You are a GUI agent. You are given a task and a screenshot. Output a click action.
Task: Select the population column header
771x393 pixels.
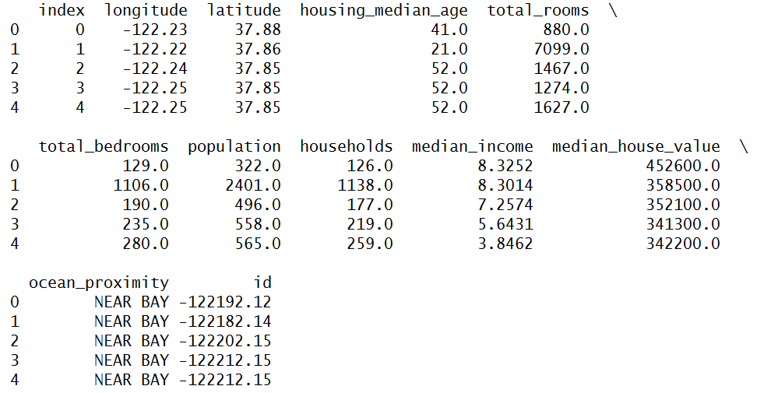[x=234, y=146]
